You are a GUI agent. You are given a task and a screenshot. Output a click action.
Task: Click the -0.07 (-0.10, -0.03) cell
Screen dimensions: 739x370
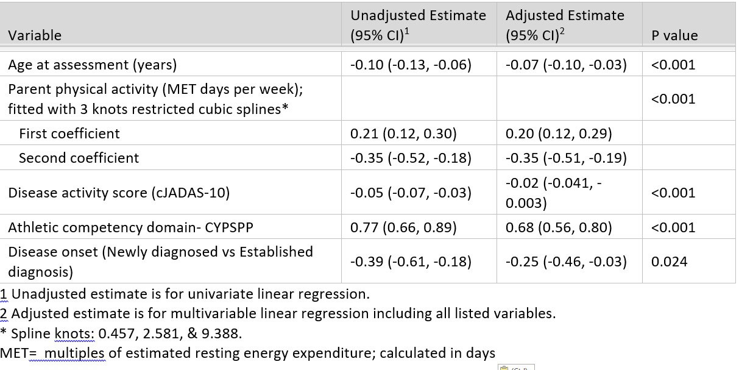pyautogui.click(x=566, y=65)
